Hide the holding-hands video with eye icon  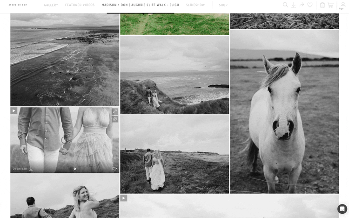[x=115, y=119]
